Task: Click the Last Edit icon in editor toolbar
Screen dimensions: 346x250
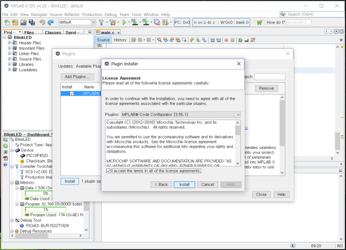Action: click(x=133, y=40)
